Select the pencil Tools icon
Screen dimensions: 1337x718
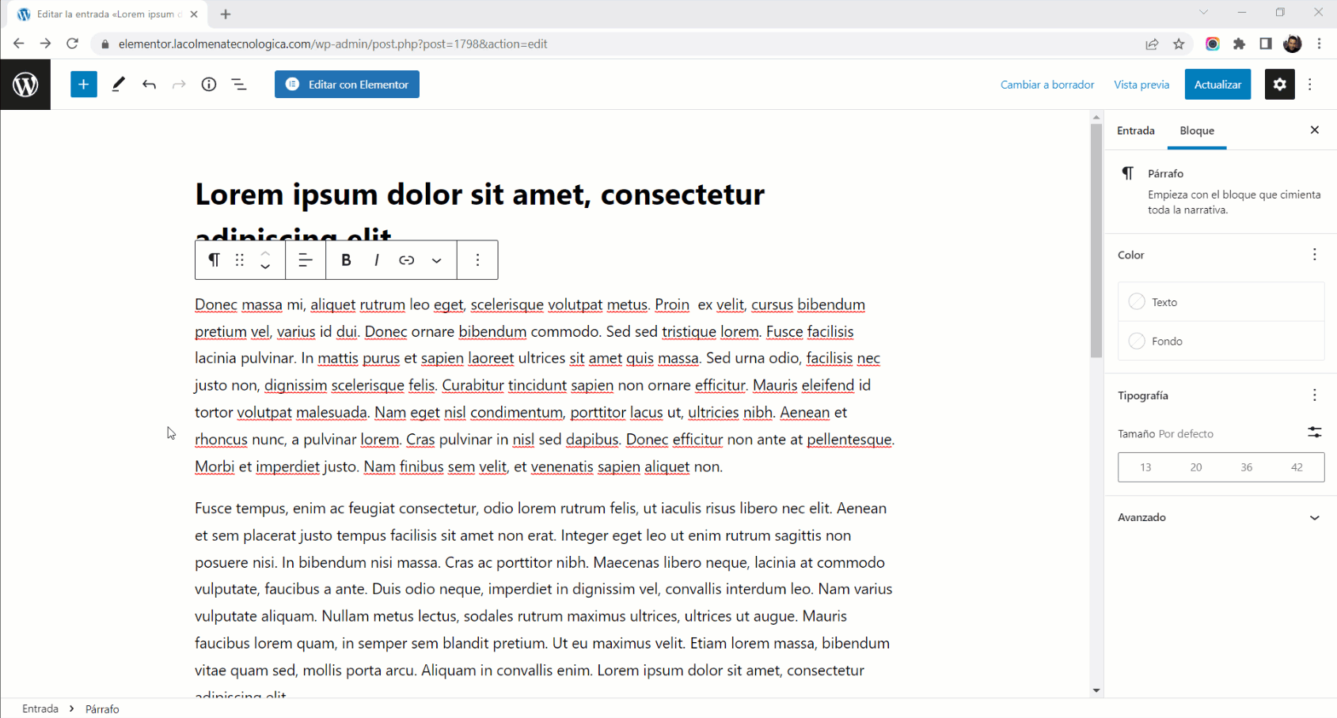pyautogui.click(x=118, y=85)
